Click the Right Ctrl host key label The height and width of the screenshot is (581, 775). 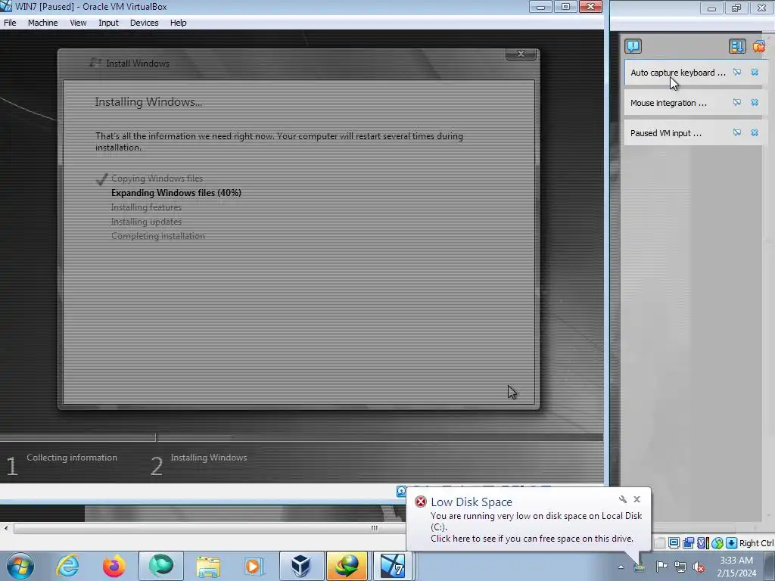(756, 543)
